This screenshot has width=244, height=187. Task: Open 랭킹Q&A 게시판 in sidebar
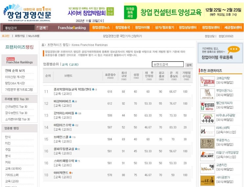[x=15, y=83]
